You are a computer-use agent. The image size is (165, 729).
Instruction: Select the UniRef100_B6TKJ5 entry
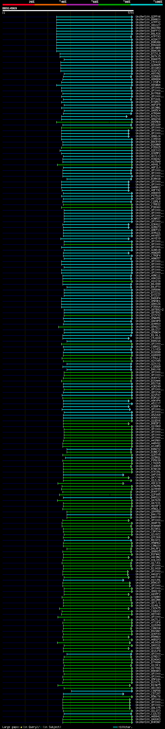pyautogui.click(x=148, y=57)
